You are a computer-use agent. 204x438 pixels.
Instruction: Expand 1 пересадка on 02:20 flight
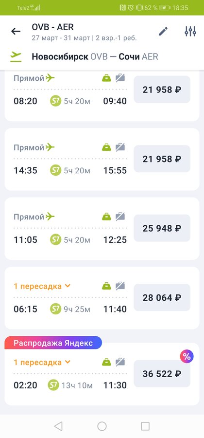pos(42,363)
